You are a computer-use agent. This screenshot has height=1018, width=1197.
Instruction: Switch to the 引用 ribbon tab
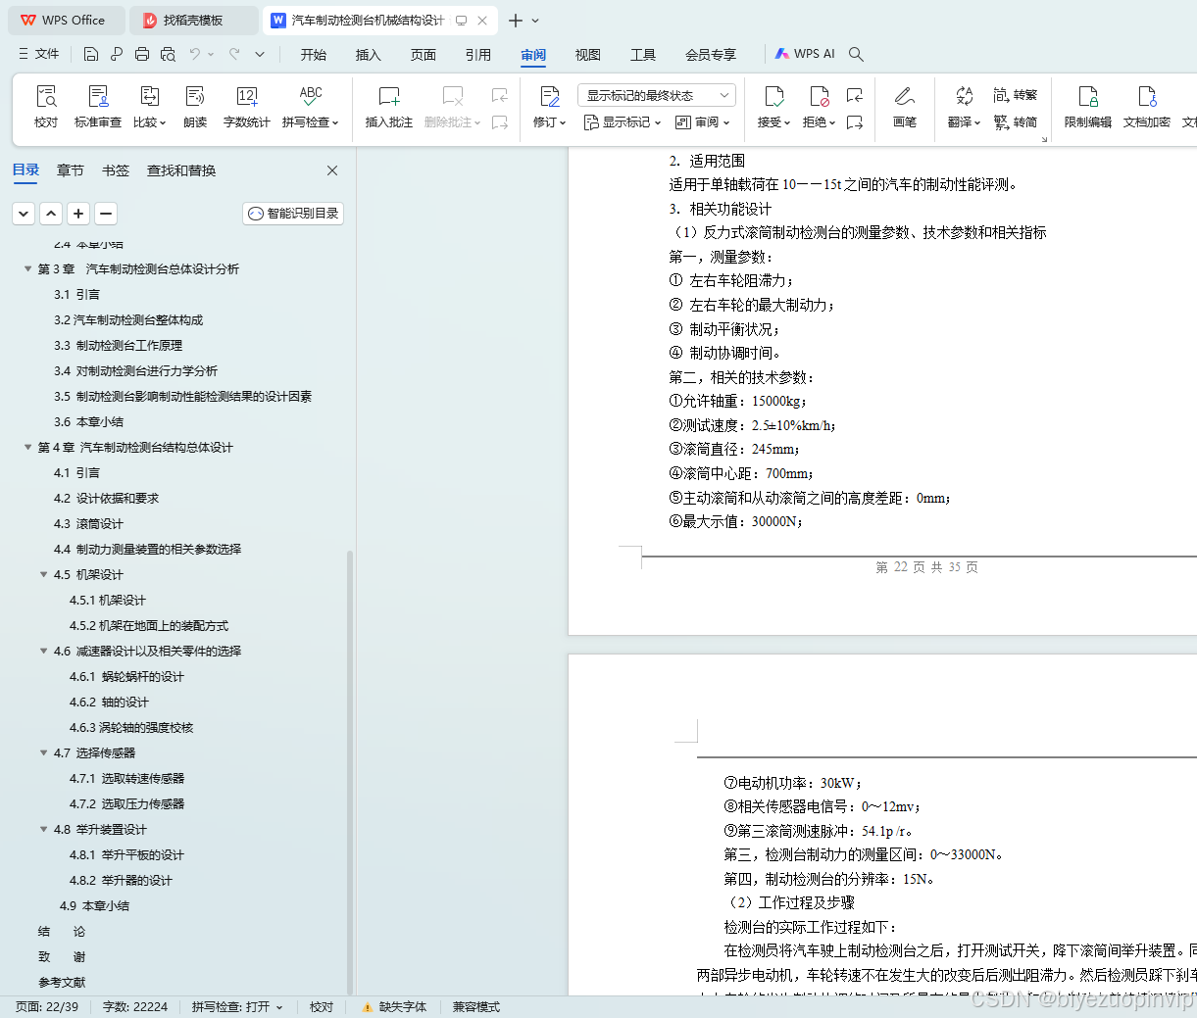478,55
